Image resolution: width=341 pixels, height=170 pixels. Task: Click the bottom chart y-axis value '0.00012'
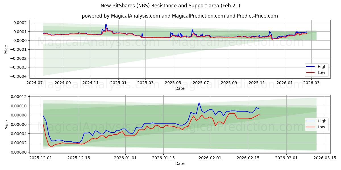19,97
